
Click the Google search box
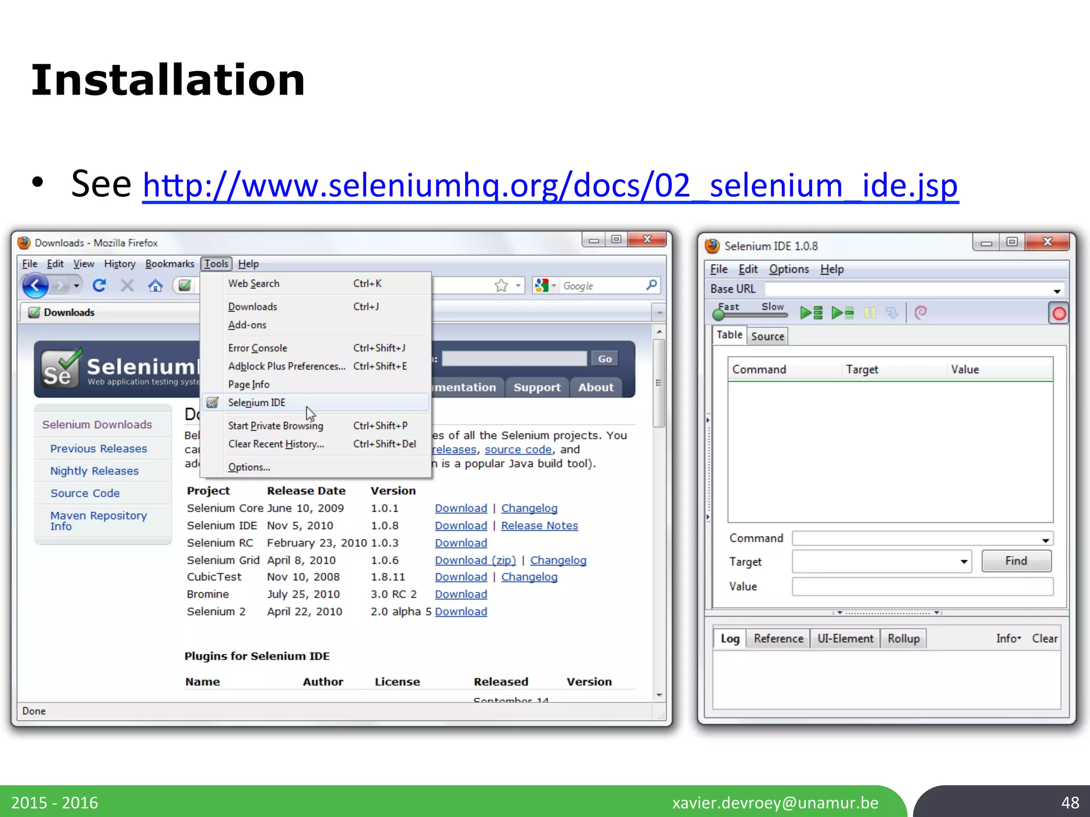(x=602, y=286)
